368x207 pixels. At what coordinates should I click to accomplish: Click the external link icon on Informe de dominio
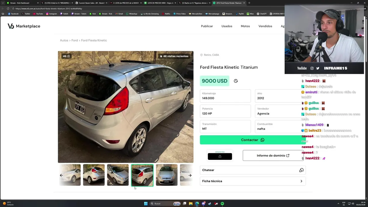coord(287,156)
